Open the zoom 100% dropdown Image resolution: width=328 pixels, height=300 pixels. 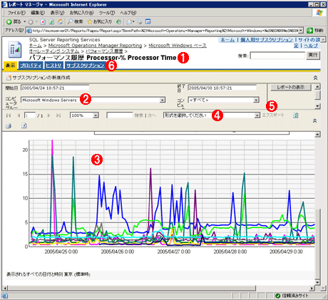pyautogui.click(x=84, y=115)
